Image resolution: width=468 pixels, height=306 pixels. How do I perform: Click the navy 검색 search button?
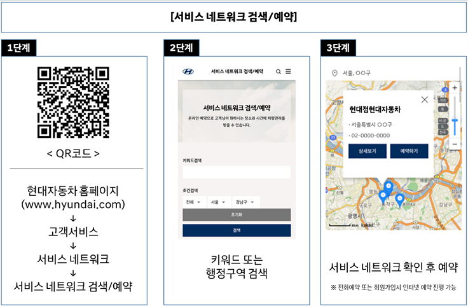237,230
